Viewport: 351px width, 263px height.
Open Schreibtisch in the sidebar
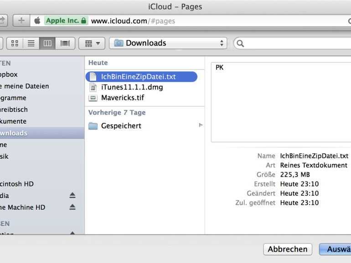pos(14,110)
